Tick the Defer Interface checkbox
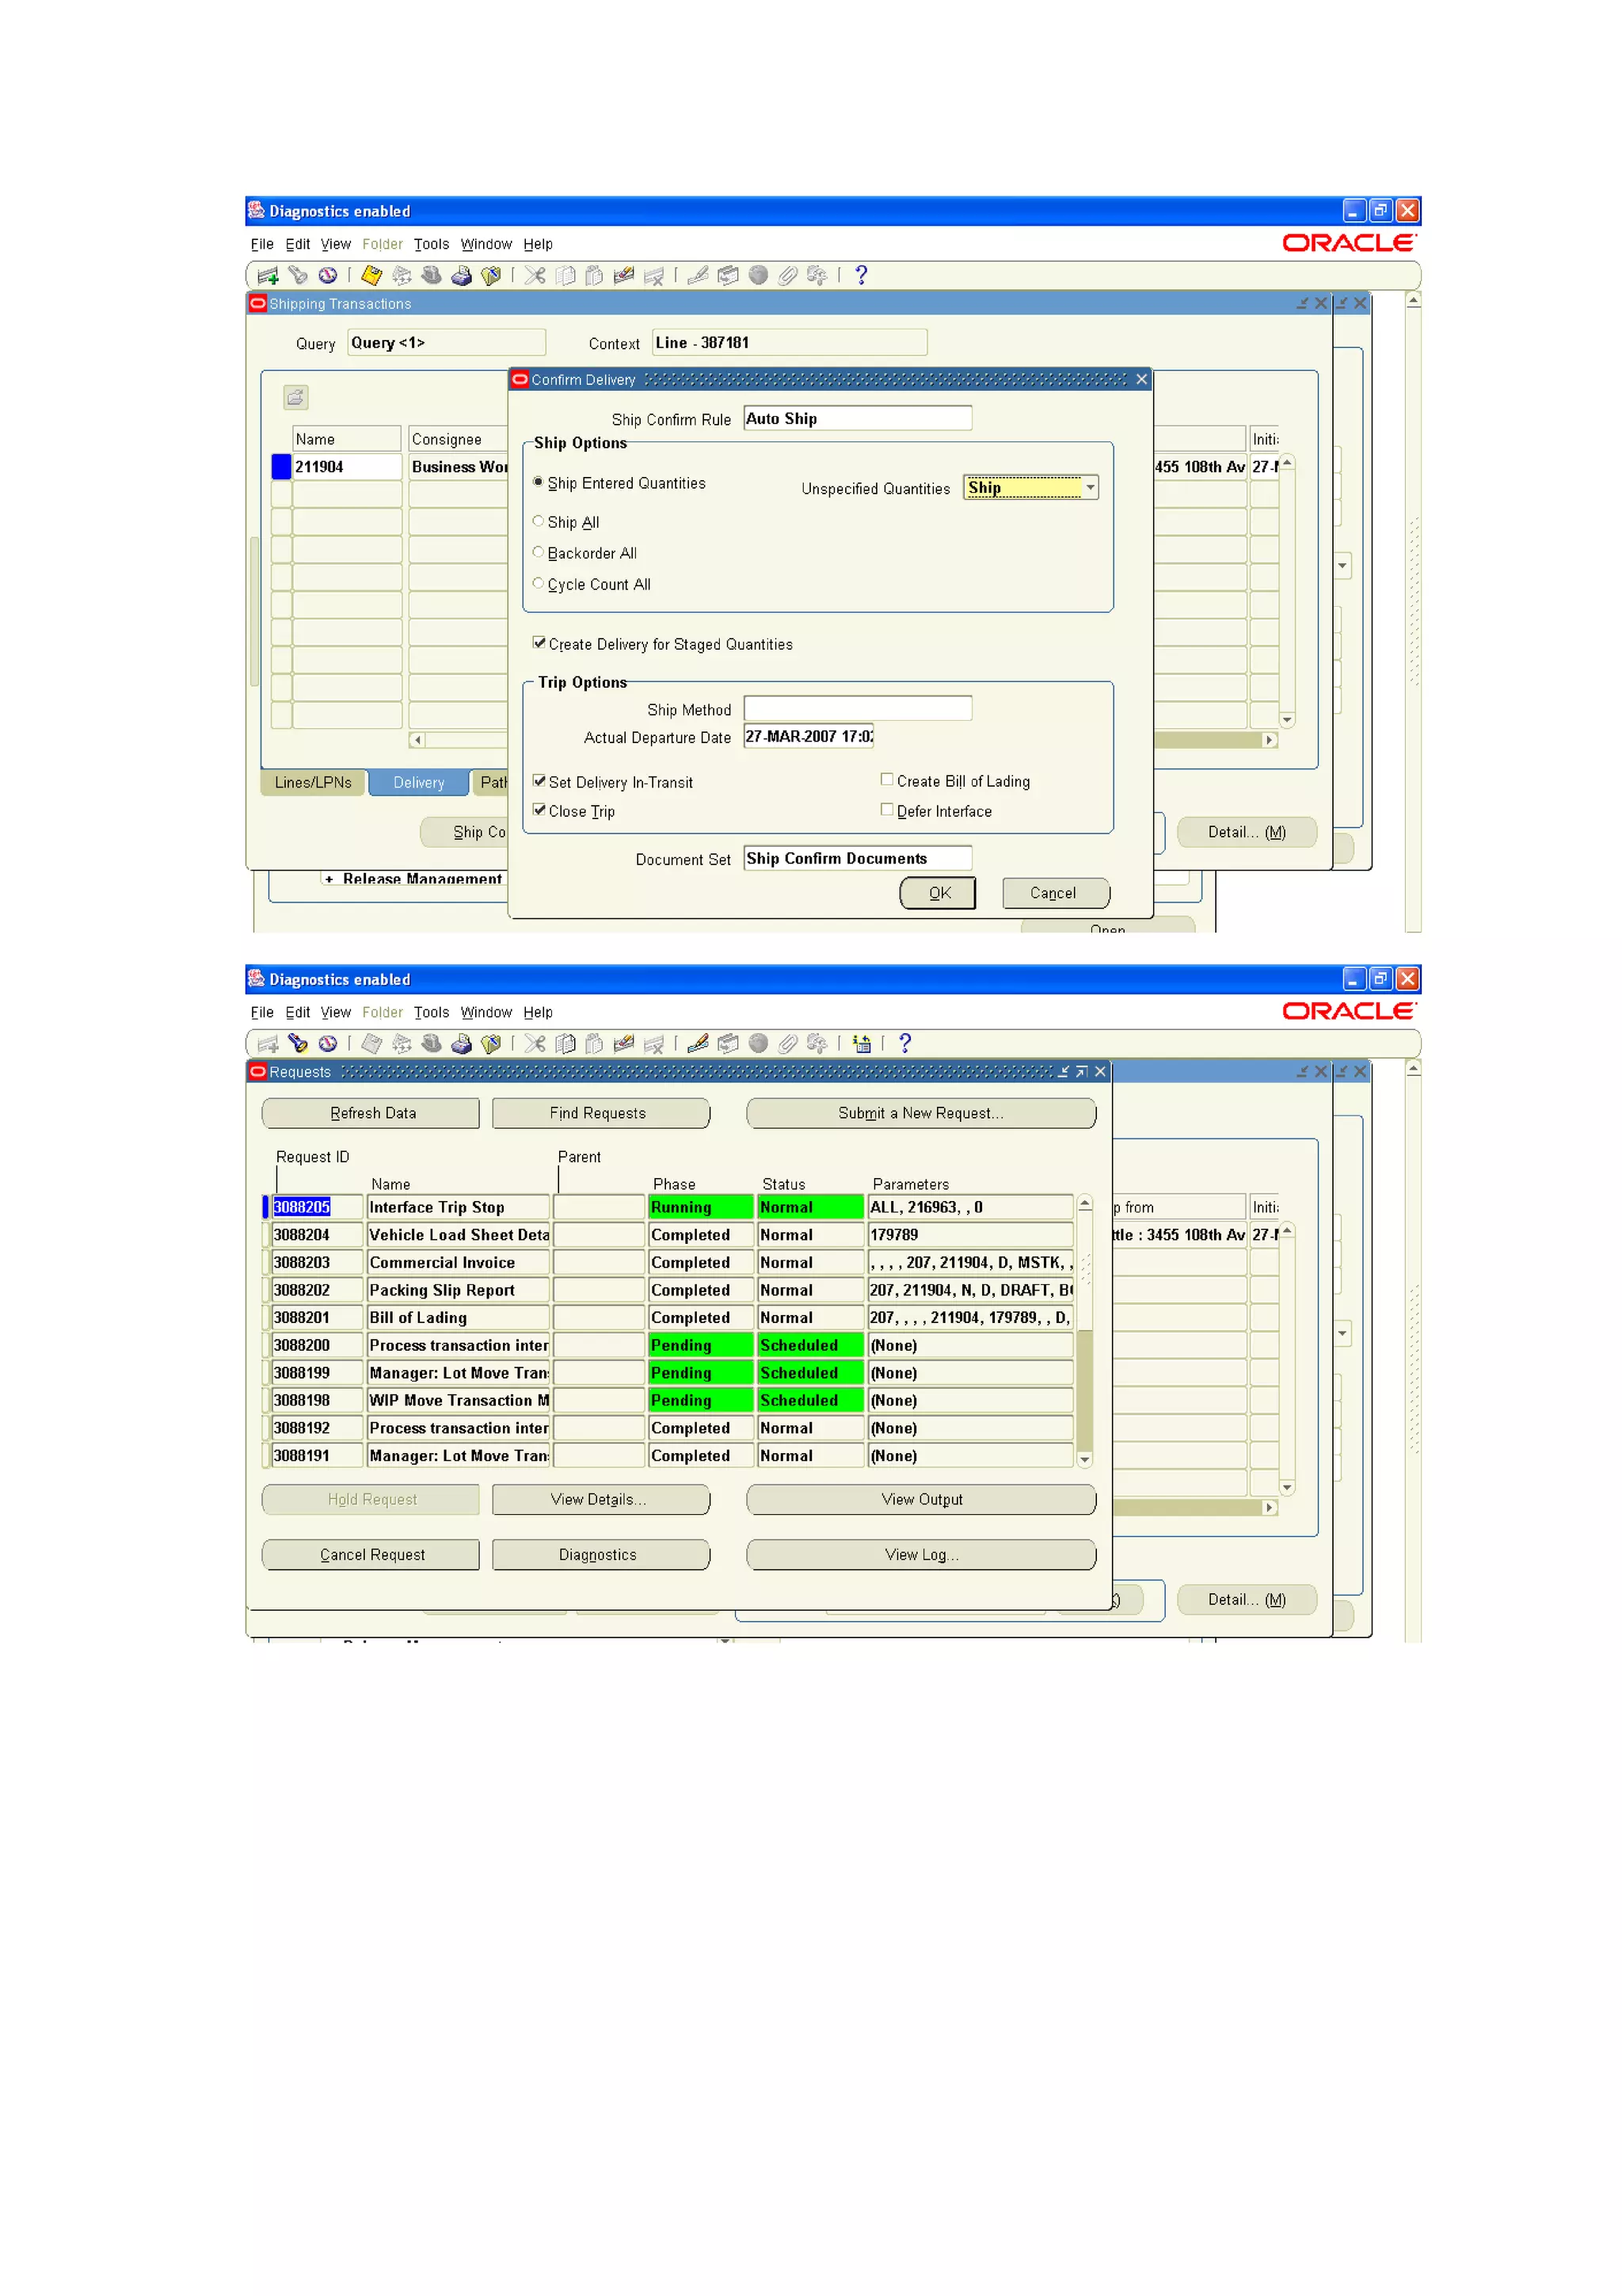 click(886, 809)
